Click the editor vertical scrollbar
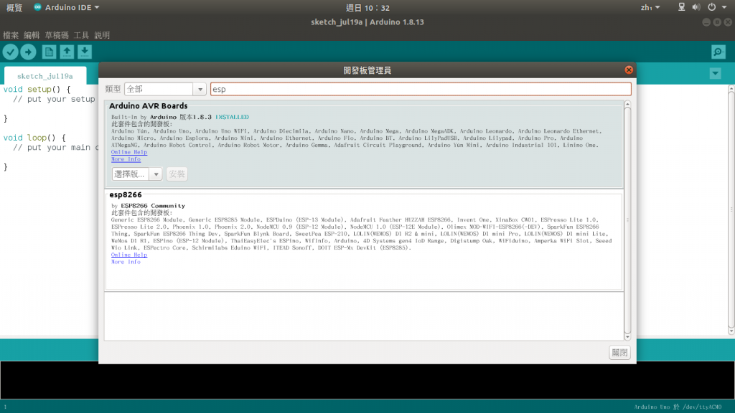Screen dimensions: 735x413 pos(731,210)
